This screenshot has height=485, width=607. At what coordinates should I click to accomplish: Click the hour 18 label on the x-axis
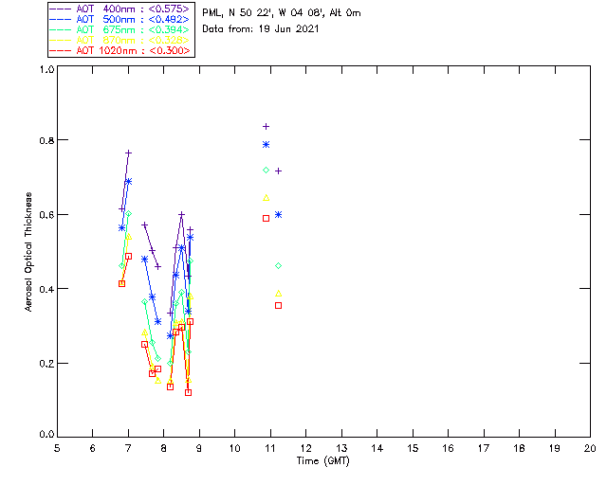click(x=519, y=448)
